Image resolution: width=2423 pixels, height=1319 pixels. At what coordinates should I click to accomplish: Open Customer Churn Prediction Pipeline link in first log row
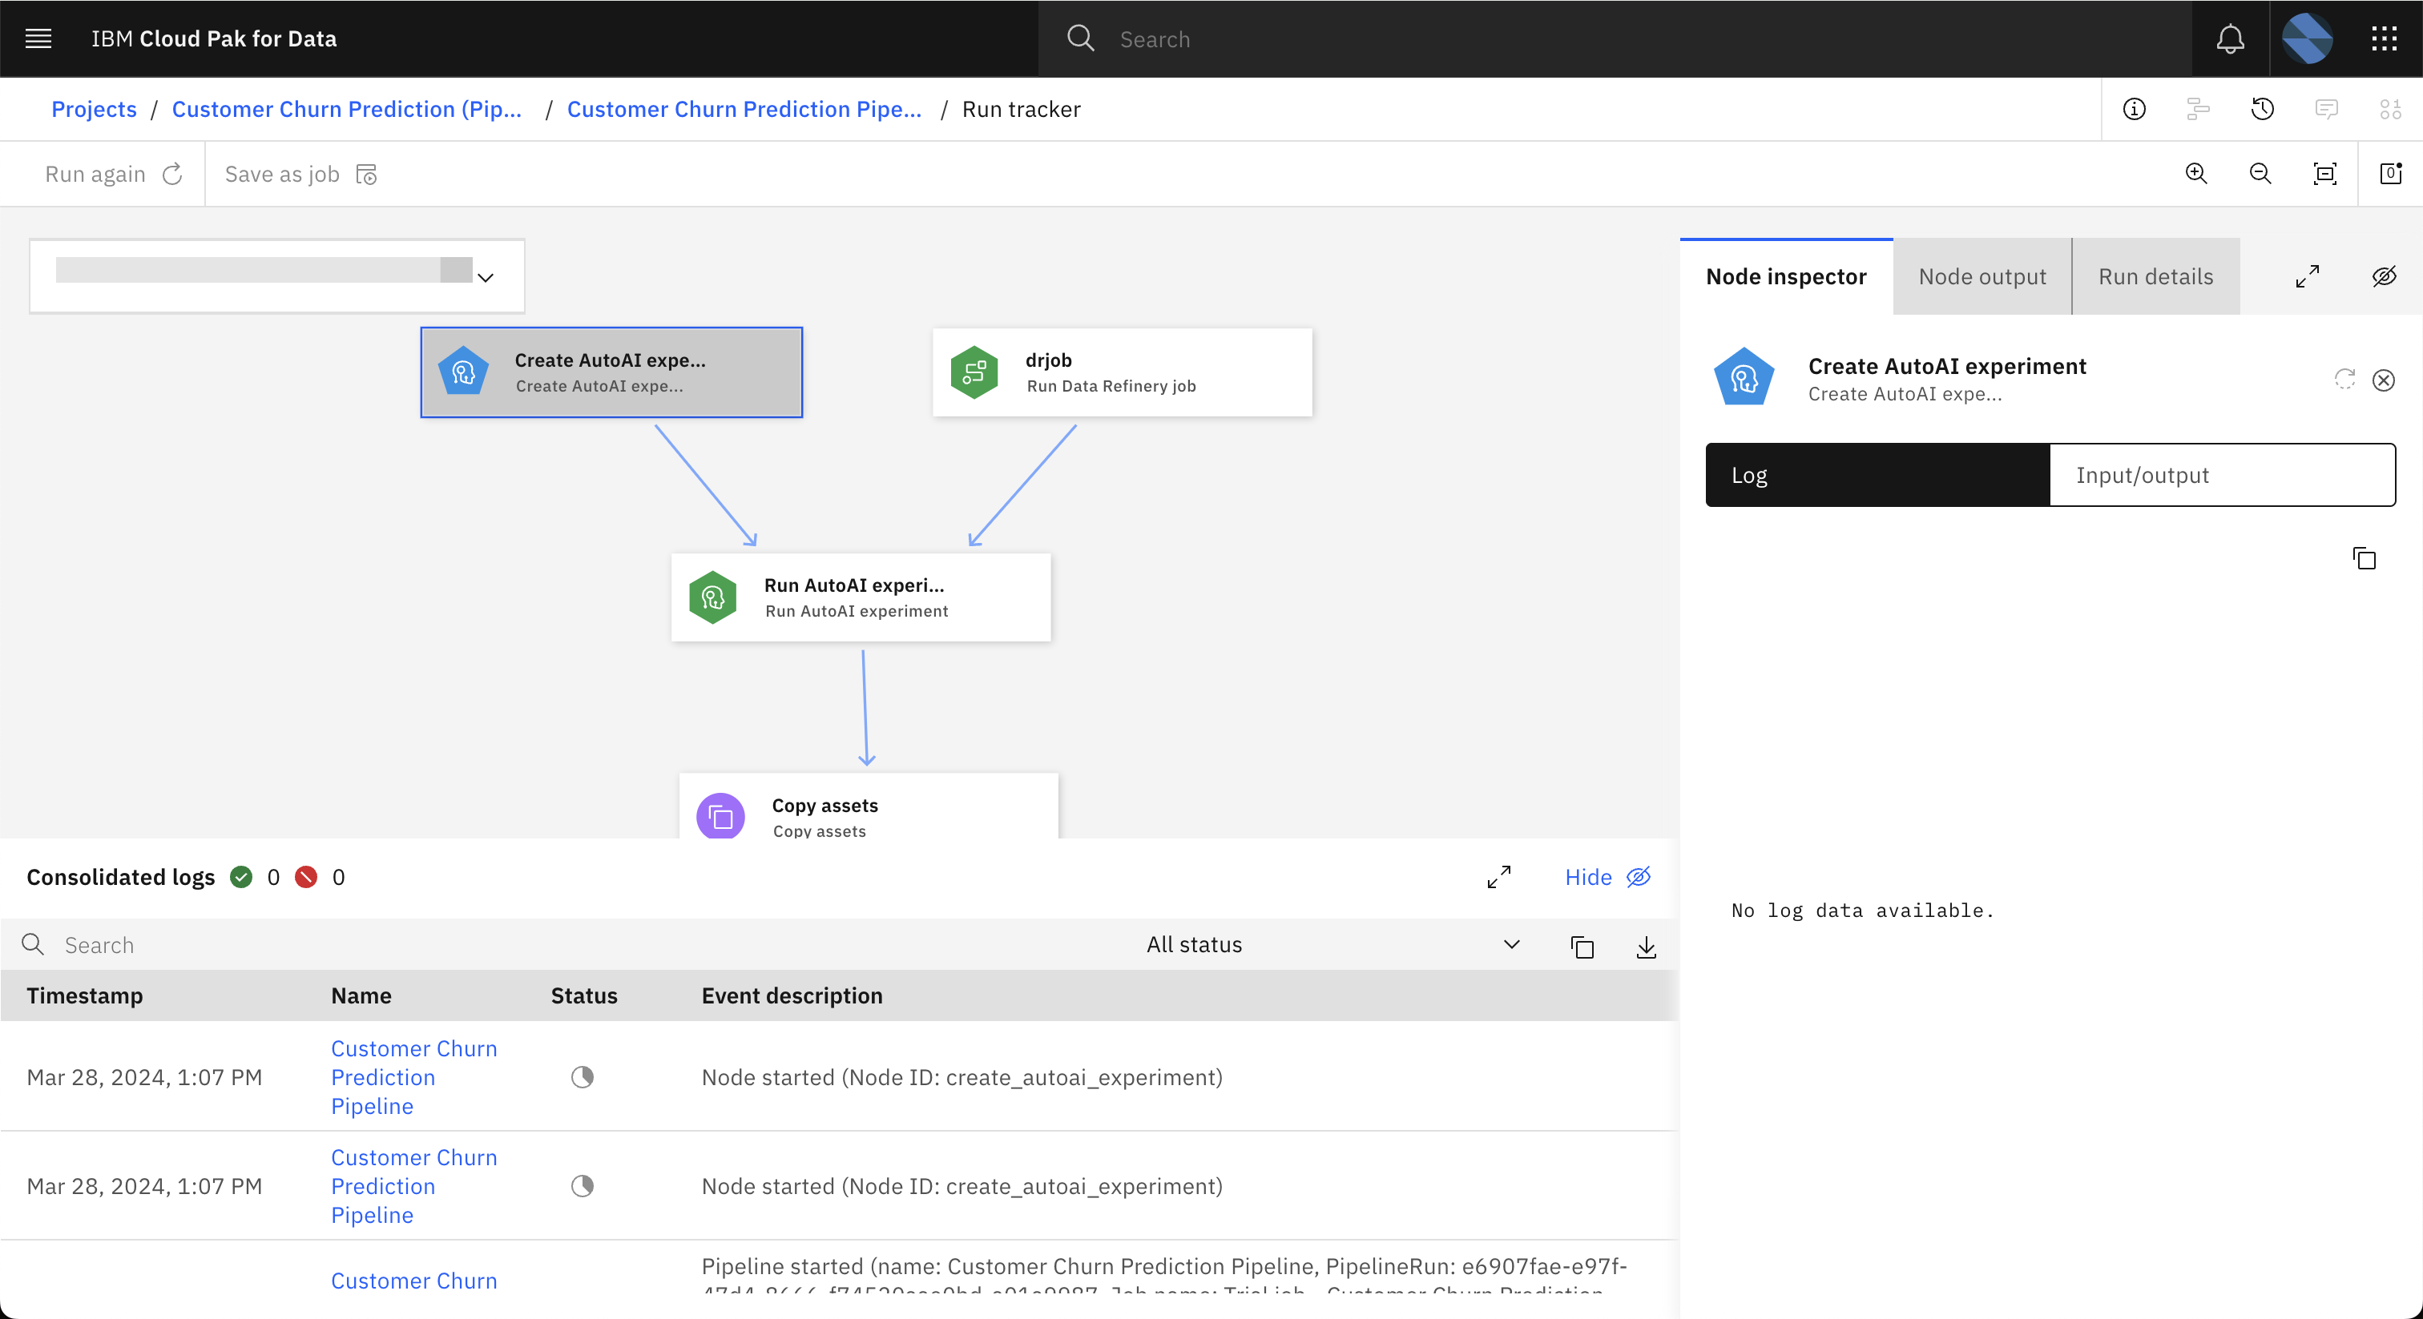pos(414,1077)
